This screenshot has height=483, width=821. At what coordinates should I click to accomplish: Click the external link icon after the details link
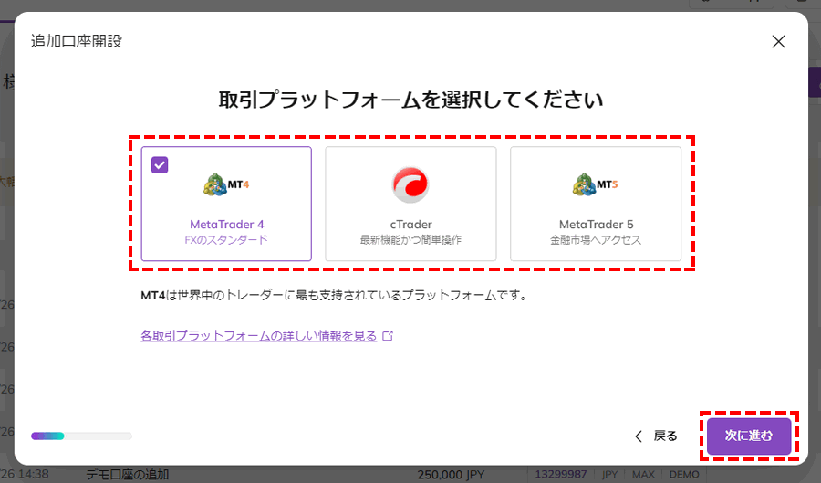[388, 336]
